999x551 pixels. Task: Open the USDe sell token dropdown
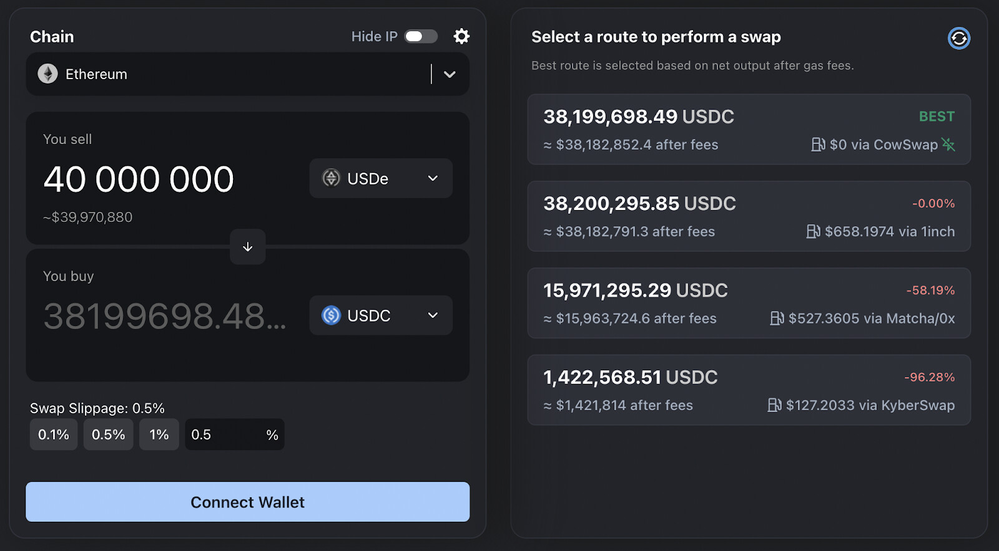[x=381, y=179]
